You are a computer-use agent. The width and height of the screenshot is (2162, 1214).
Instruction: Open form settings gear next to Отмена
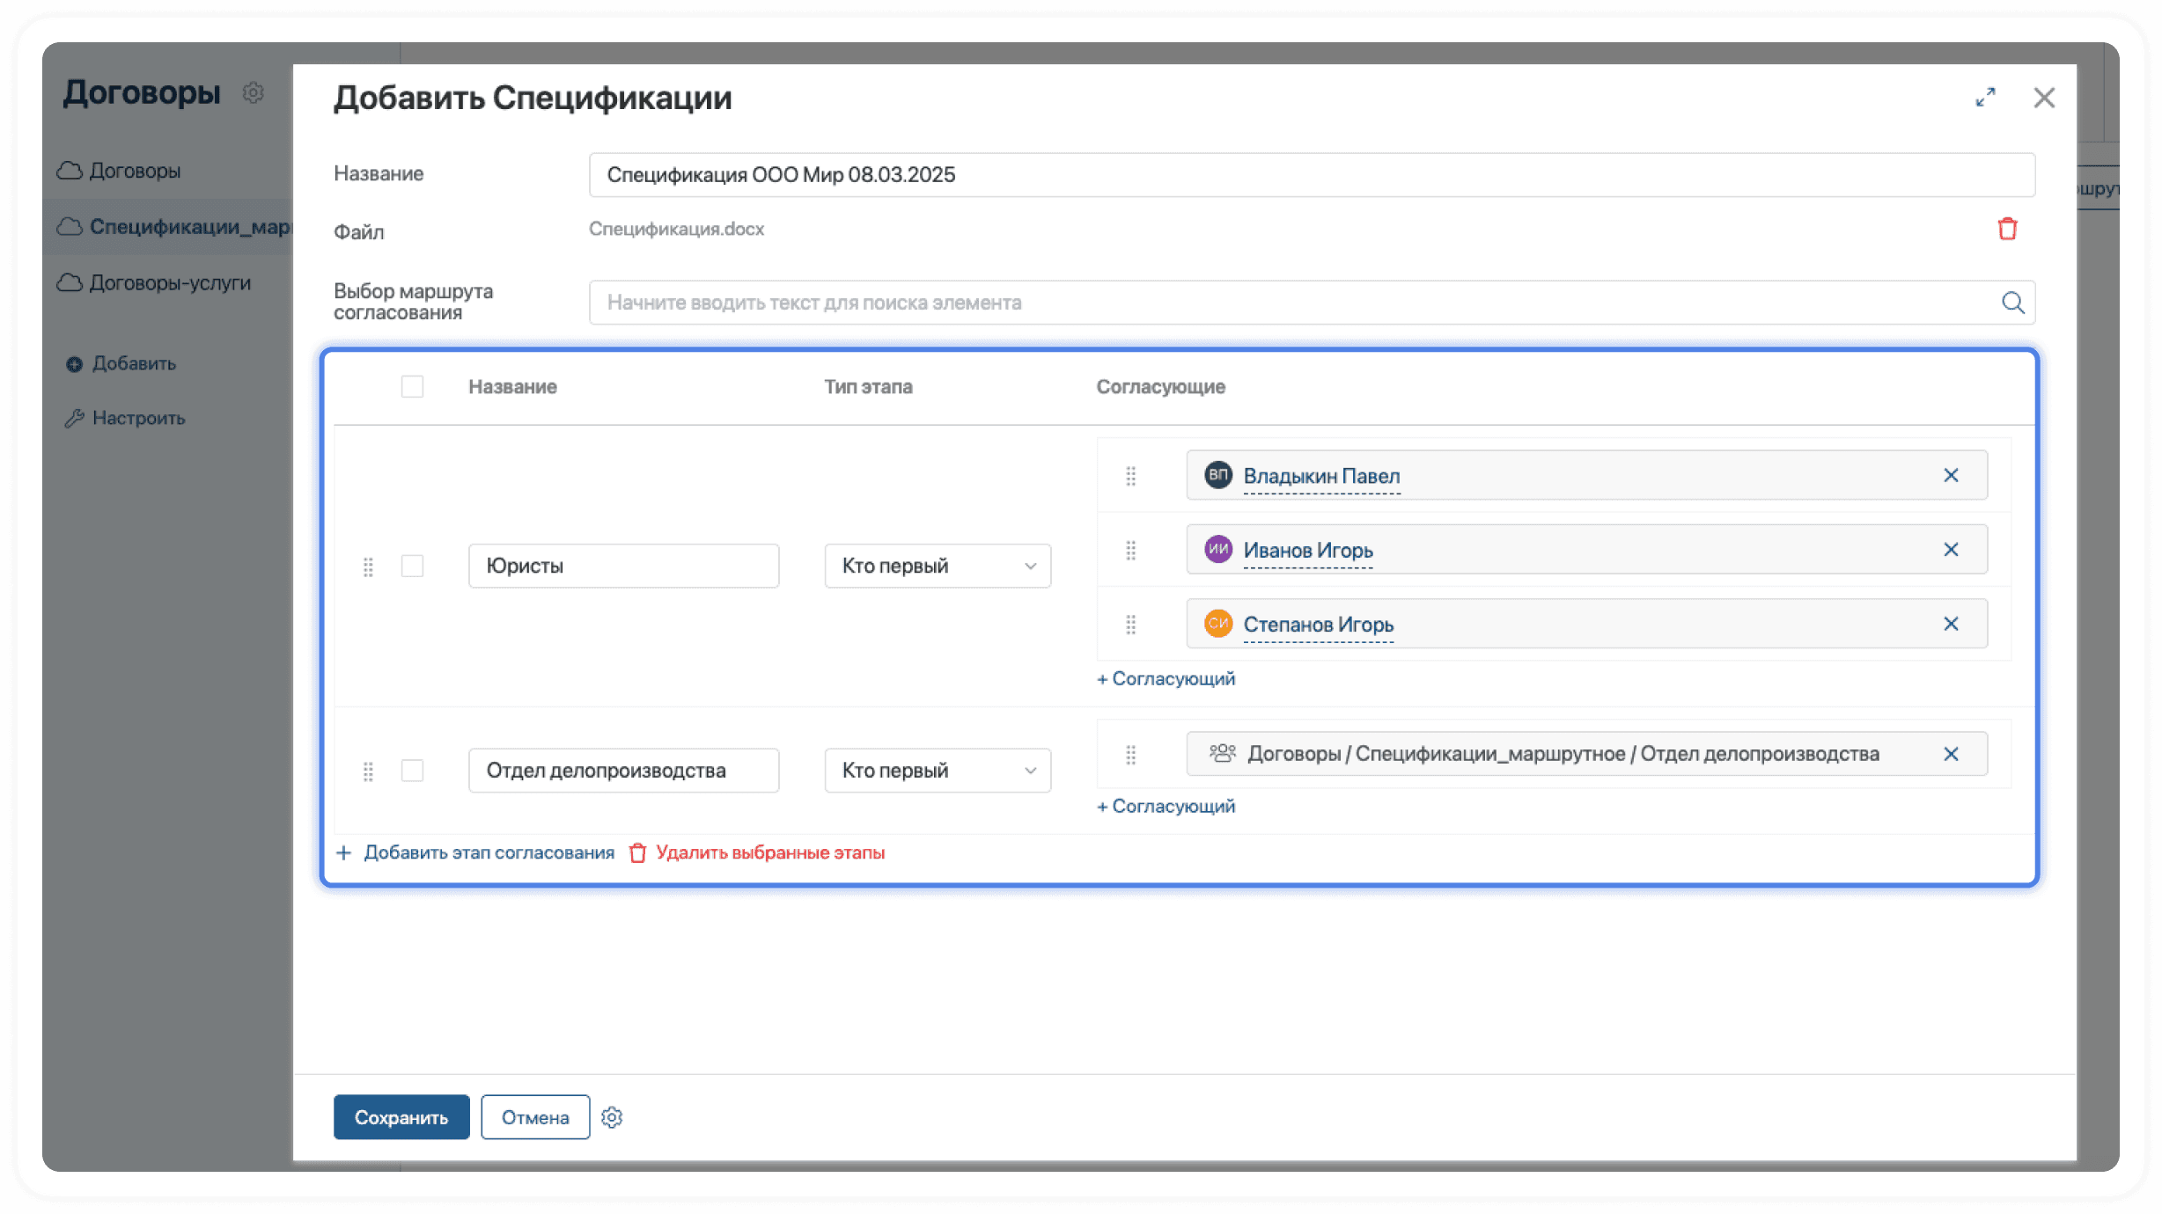(612, 1117)
